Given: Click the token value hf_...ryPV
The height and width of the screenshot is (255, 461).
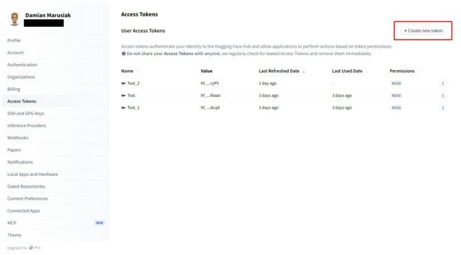Looking at the screenshot, I should click(x=210, y=83).
